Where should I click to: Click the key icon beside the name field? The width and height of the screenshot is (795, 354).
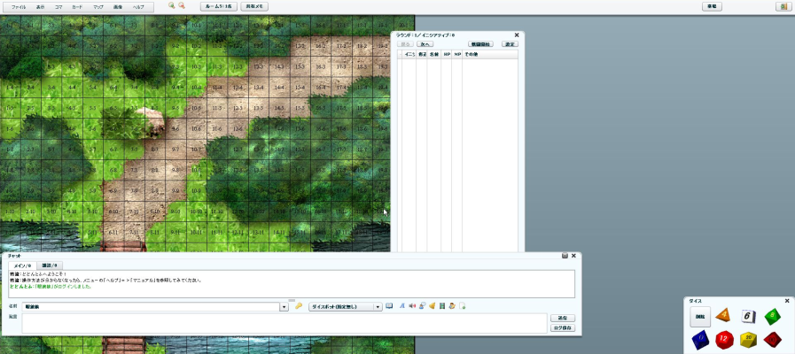(x=299, y=306)
